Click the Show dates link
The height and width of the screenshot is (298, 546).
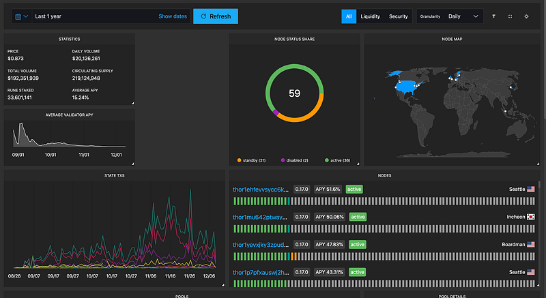pos(172,16)
